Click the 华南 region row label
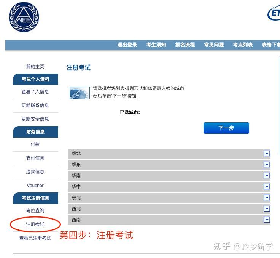Screen dimensions: 280x258 click(x=76, y=176)
